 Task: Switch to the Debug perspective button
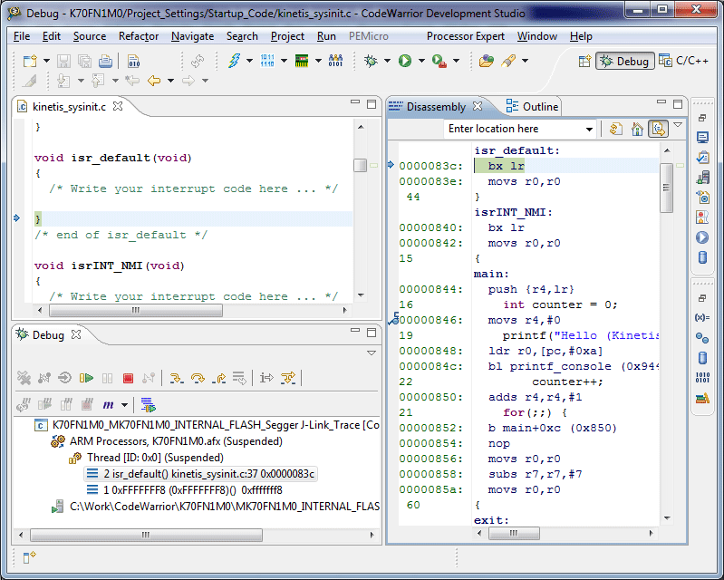coord(624,61)
